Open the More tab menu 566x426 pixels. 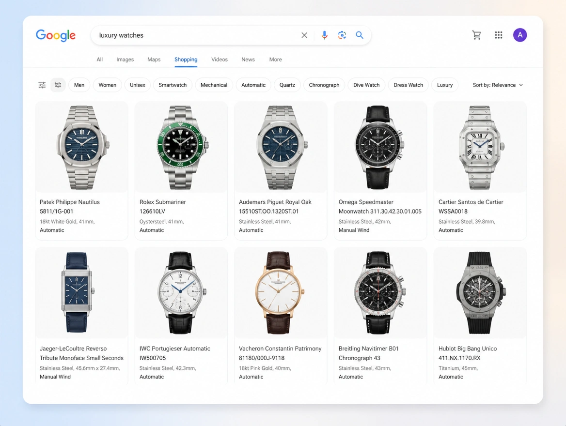275,60
